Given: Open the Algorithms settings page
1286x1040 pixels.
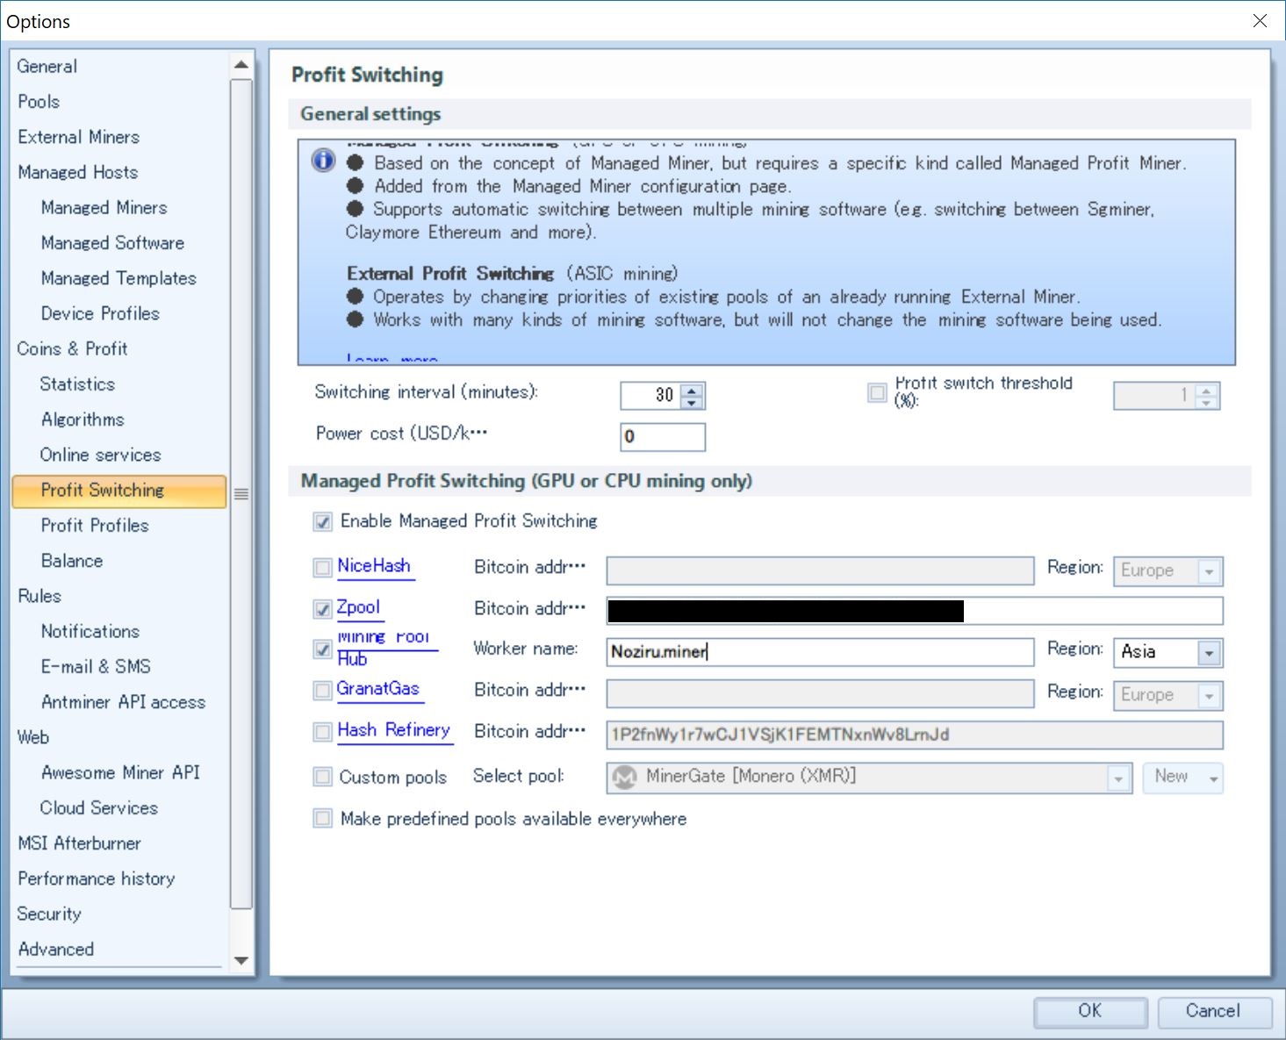Looking at the screenshot, I should point(83,420).
